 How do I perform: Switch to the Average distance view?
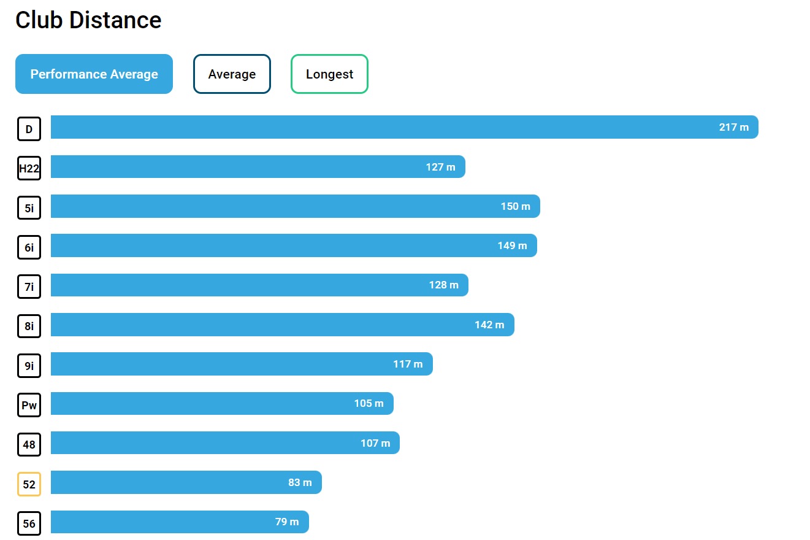[x=232, y=74]
